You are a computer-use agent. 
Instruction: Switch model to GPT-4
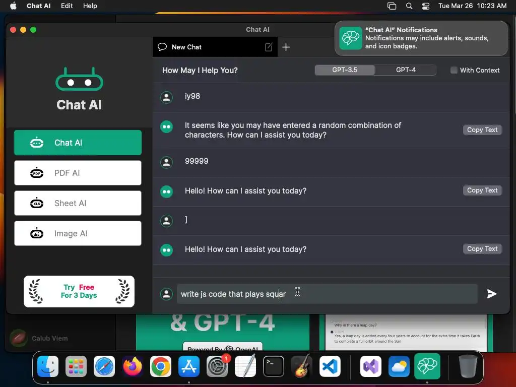[x=406, y=70]
